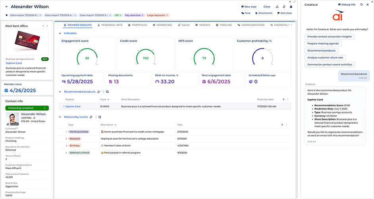The width and height of the screenshot is (374, 199).
Task: Add a new row to Recommended products
Action: [x=283, y=99]
